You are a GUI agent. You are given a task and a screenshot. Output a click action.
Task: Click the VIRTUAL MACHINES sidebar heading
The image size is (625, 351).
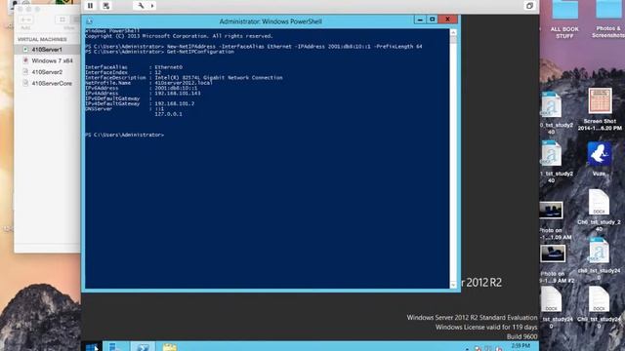42,39
